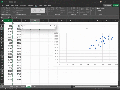
Task: Switch to Sheet3 tab
Action: click(23, 87)
